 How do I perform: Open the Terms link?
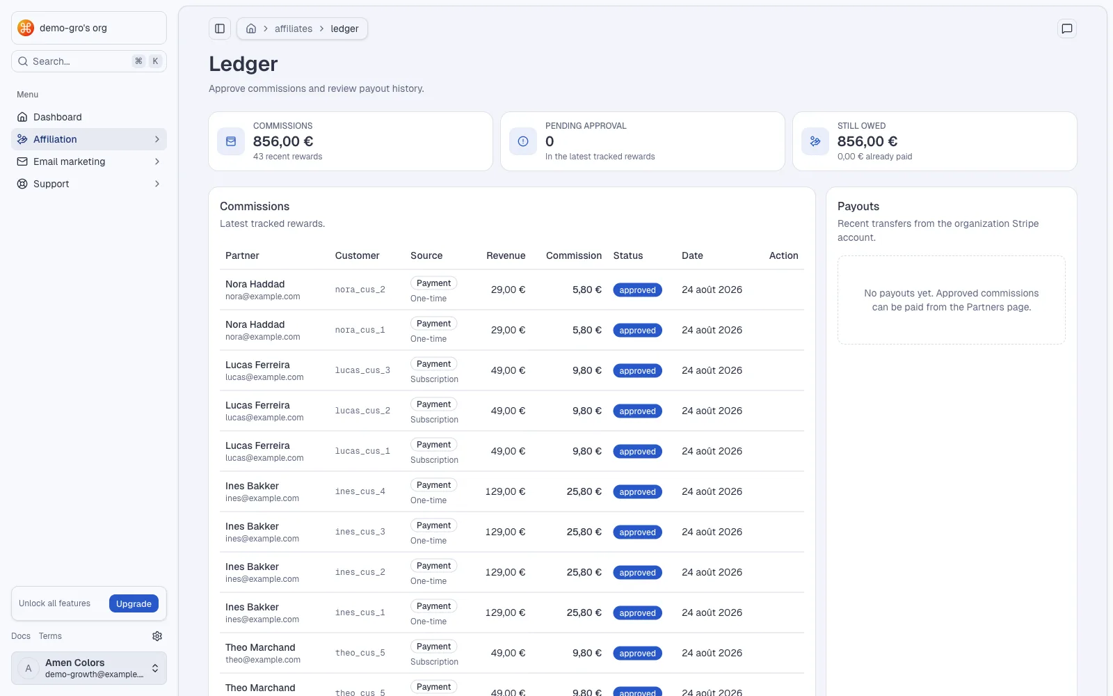coord(50,636)
